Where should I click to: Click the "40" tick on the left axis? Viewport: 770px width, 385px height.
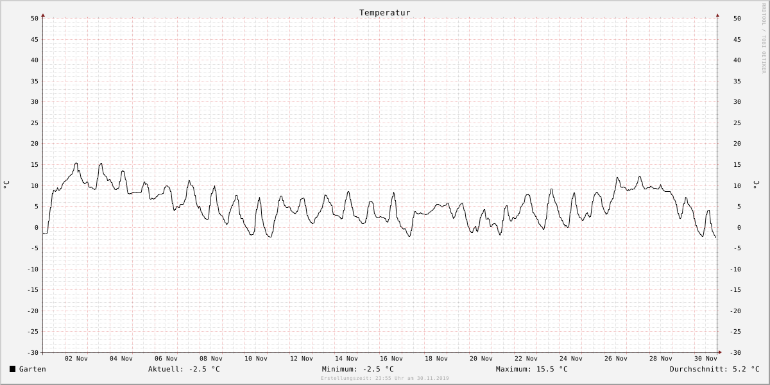[35, 60]
